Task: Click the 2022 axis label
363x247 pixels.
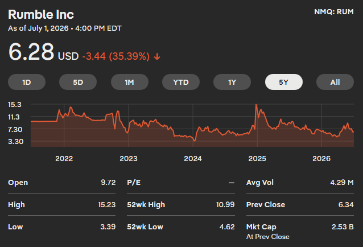Action: click(x=64, y=159)
